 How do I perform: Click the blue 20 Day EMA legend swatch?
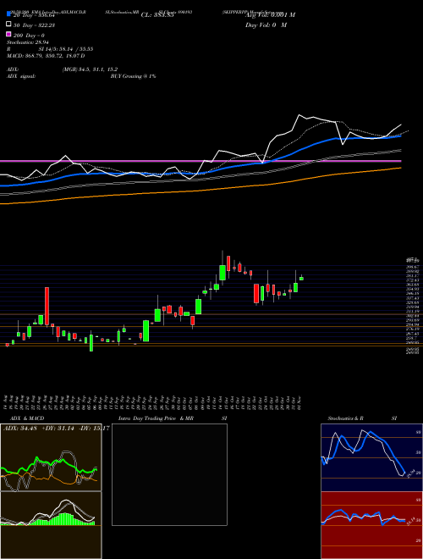(x=8, y=14)
